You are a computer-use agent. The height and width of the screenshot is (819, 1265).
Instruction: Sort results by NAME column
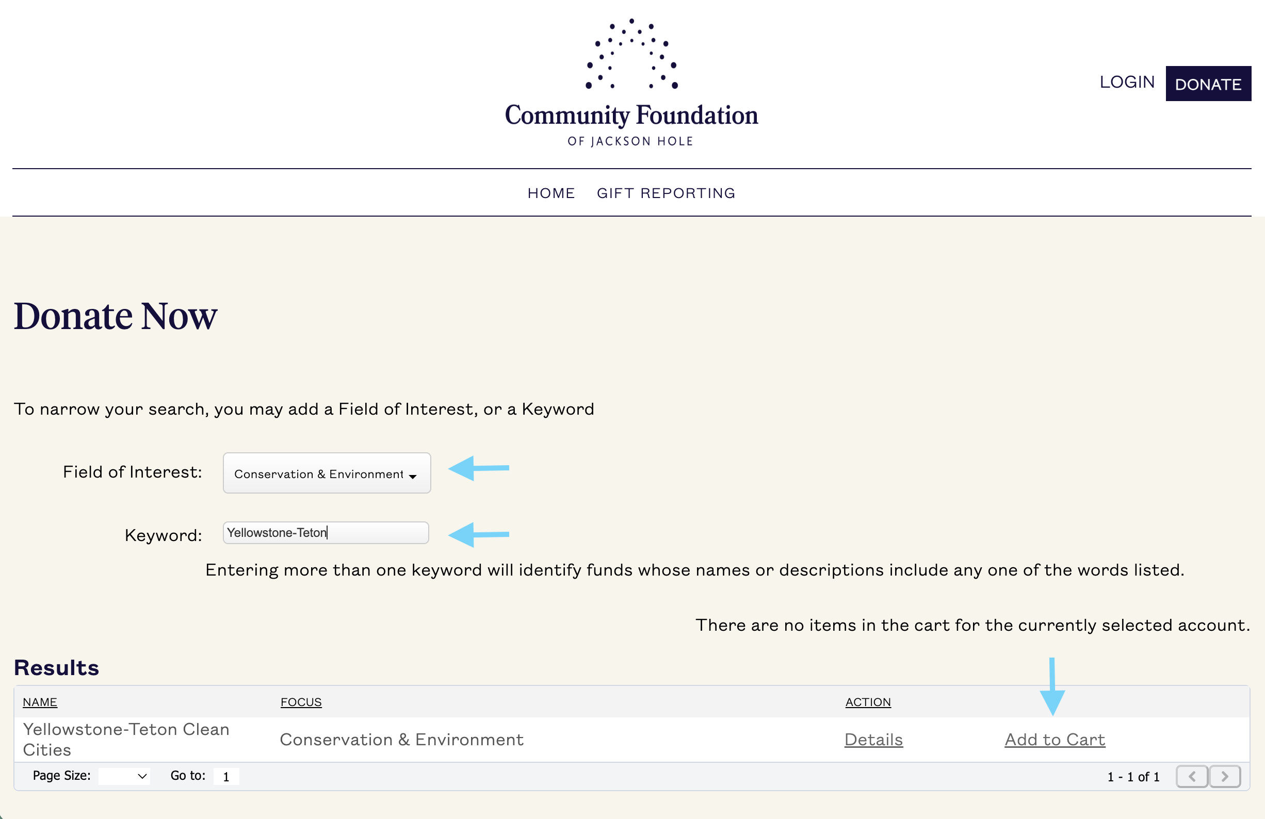tap(40, 702)
